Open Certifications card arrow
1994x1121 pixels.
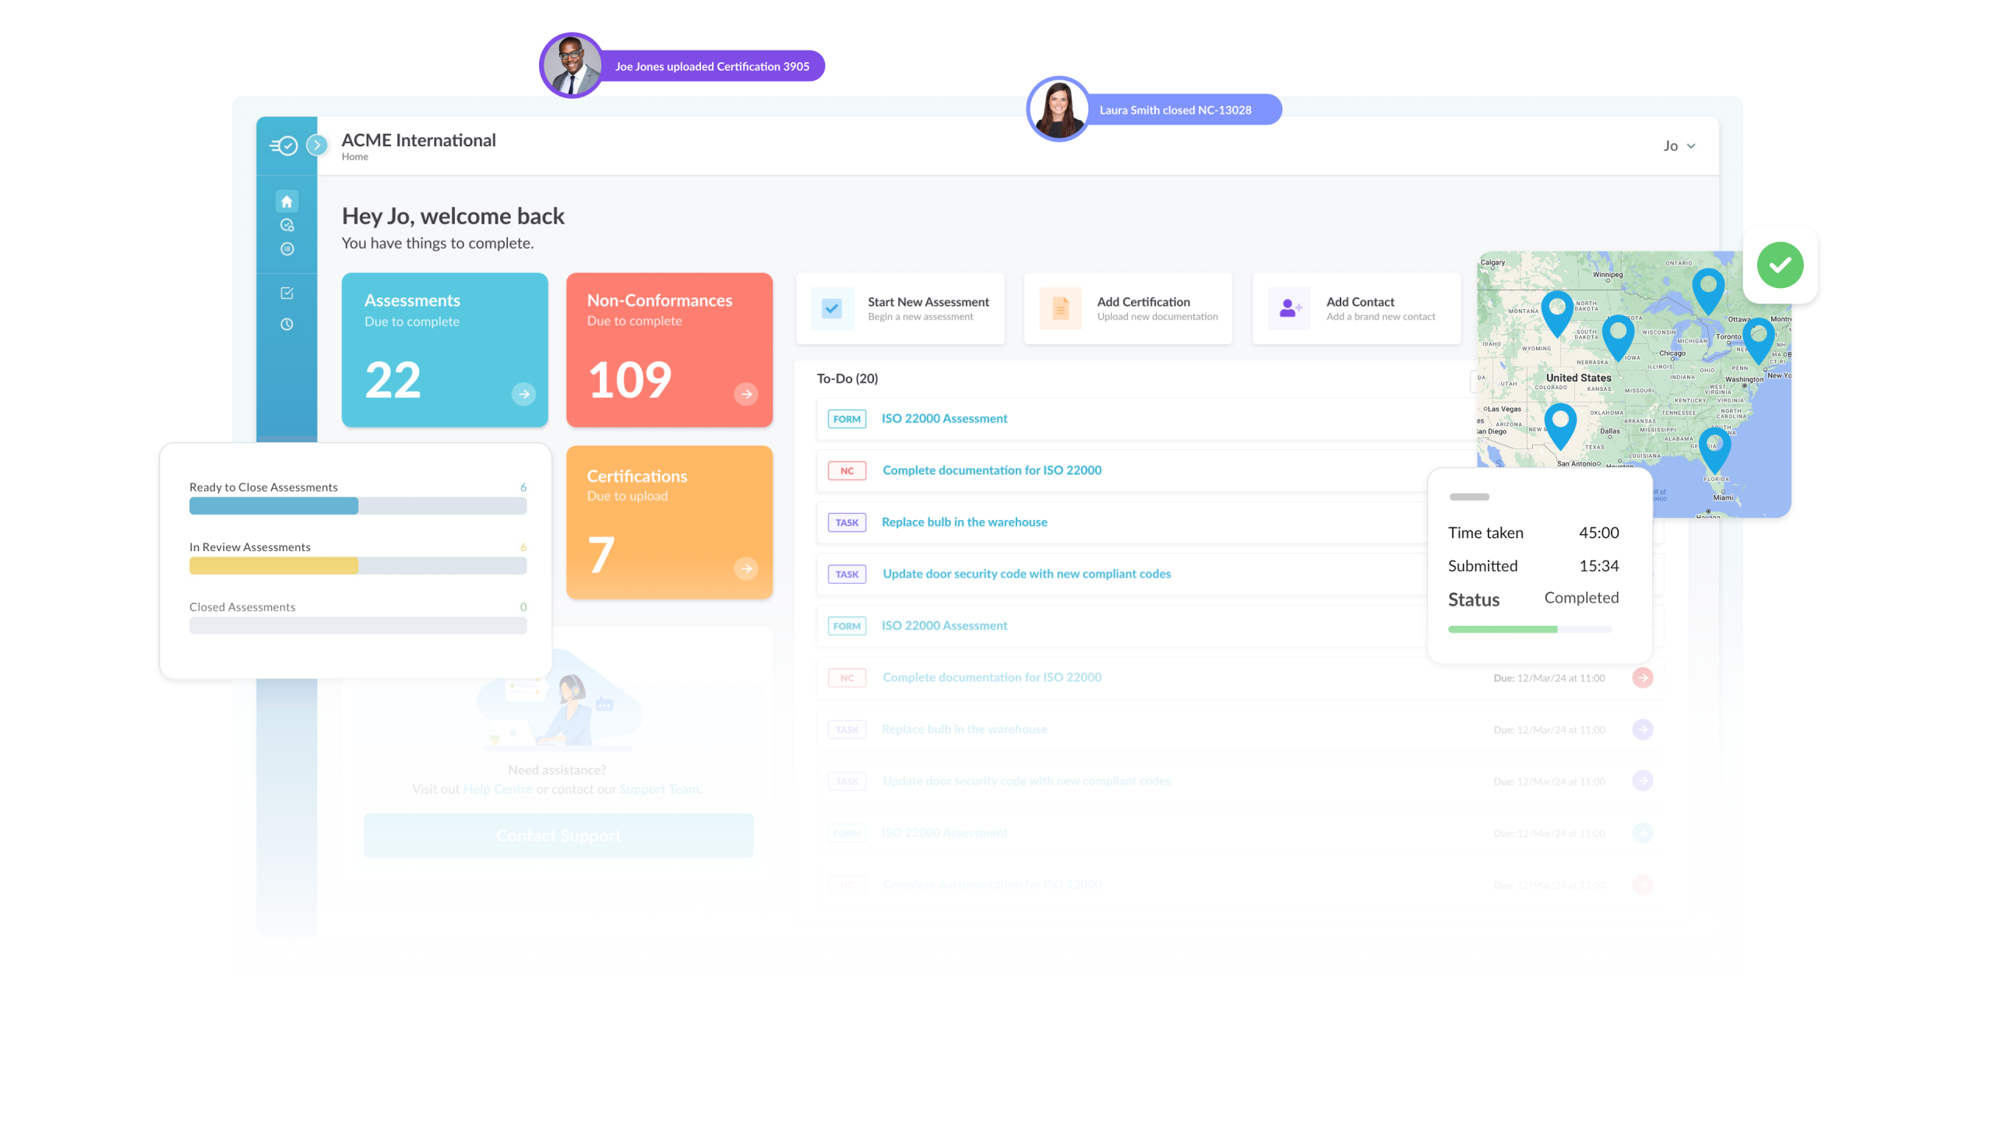(745, 568)
